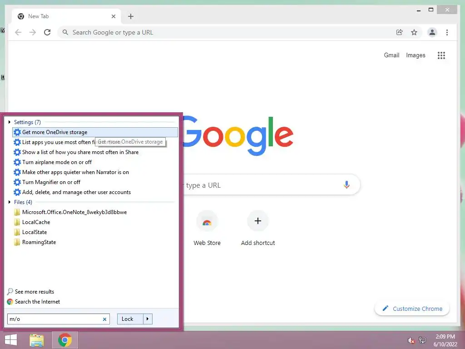Open Gmail link

[x=391, y=55]
